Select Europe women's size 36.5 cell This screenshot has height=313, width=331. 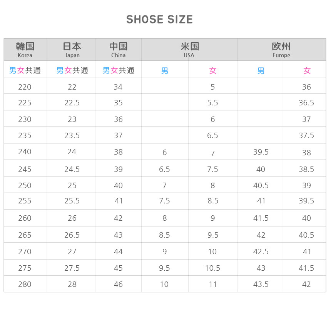pyautogui.click(x=306, y=103)
